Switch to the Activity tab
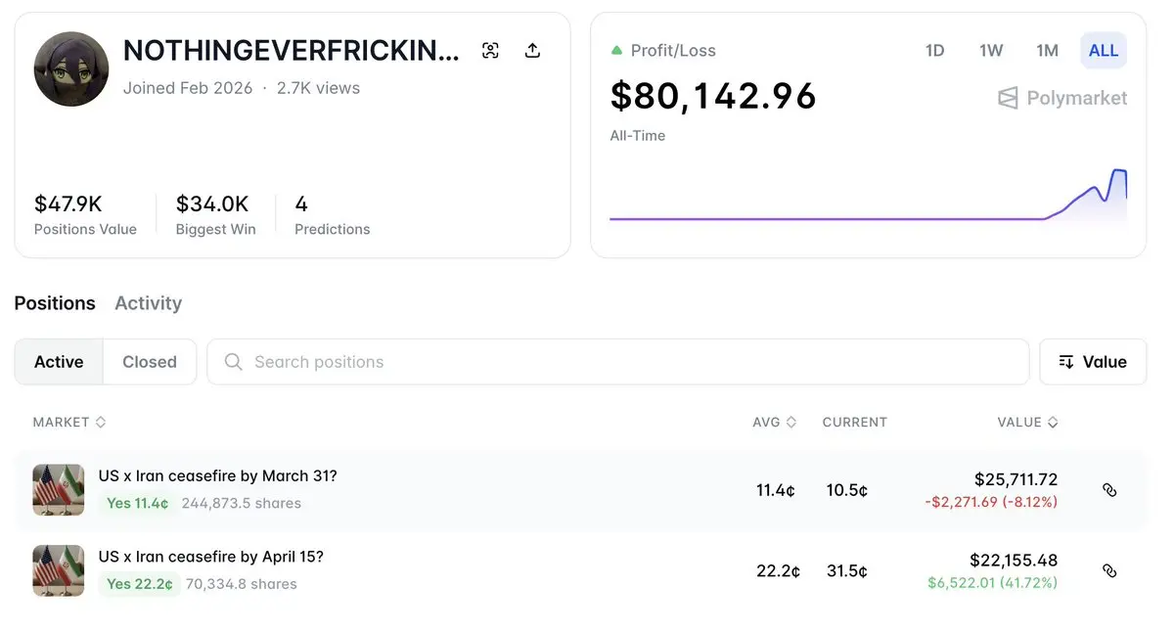This screenshot has width=1174, height=631. [148, 303]
